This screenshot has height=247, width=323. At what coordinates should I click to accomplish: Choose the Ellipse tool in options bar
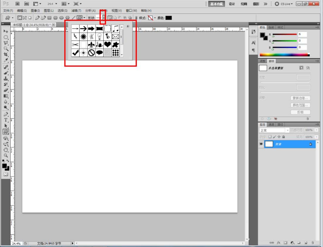[61, 18]
